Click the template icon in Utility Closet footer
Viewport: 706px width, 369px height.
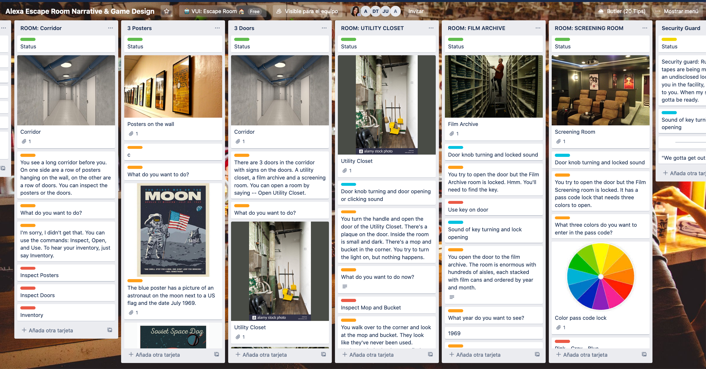(x=430, y=354)
